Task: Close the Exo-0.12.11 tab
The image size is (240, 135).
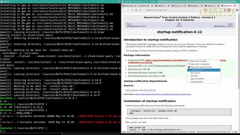Action: pyautogui.click(x=185, y=6)
